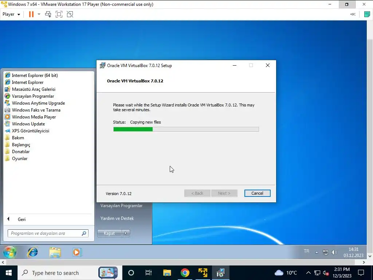
Task: Open the Windows 7 clock showing 14:31
Action: 353,252
